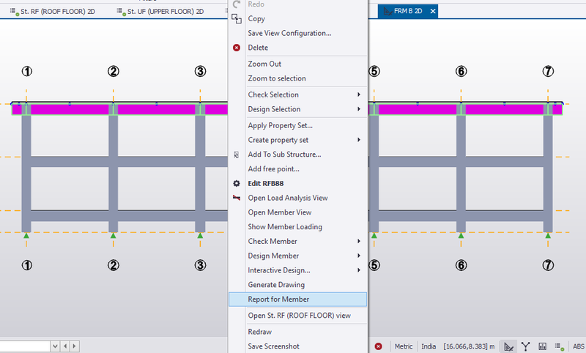Click the green support triangle under grid 2

click(x=114, y=235)
